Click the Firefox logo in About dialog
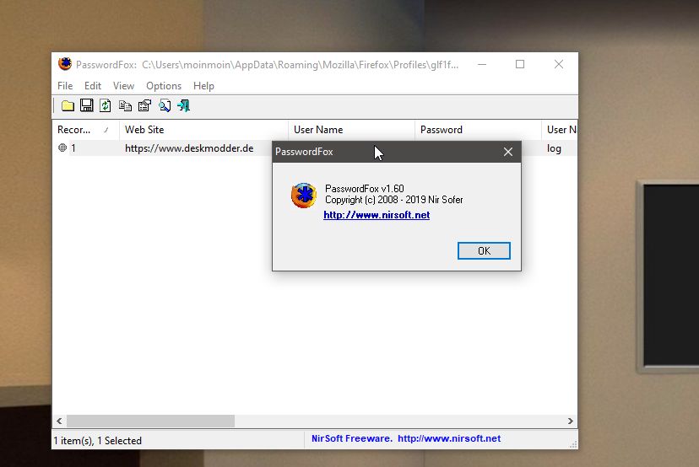Image resolution: width=699 pixels, height=467 pixels. click(x=304, y=196)
